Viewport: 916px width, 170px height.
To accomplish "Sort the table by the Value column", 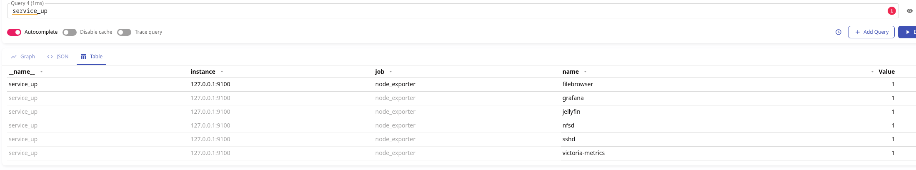I will pyautogui.click(x=886, y=72).
